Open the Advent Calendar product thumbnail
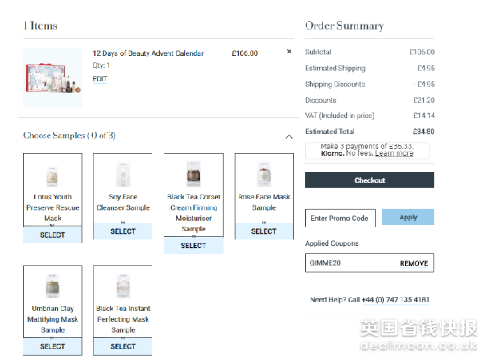 [53, 77]
